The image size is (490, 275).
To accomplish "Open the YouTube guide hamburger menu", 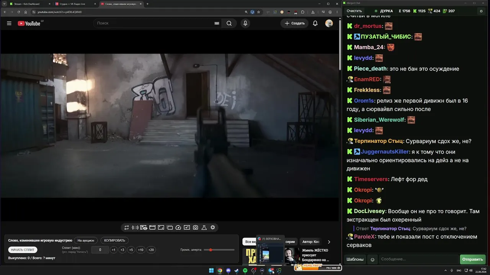I will 9,23.
